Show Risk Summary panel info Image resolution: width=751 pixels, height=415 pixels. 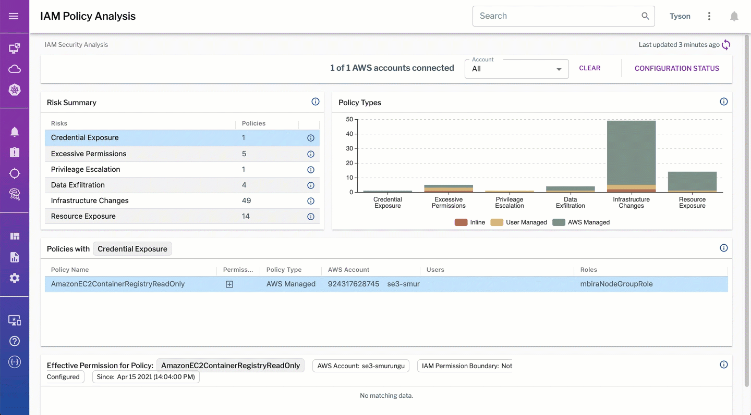pyautogui.click(x=316, y=102)
